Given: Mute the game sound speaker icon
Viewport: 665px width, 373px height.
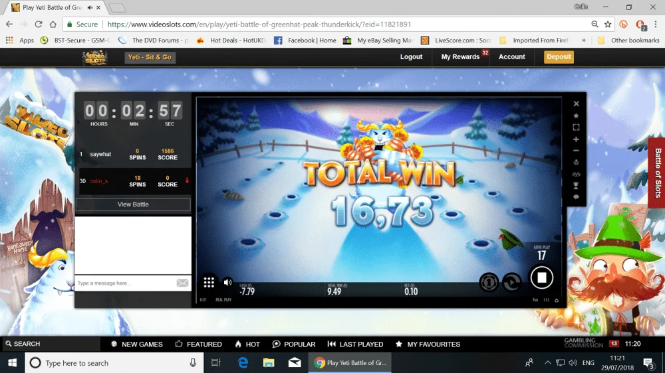Looking at the screenshot, I should point(227,282).
